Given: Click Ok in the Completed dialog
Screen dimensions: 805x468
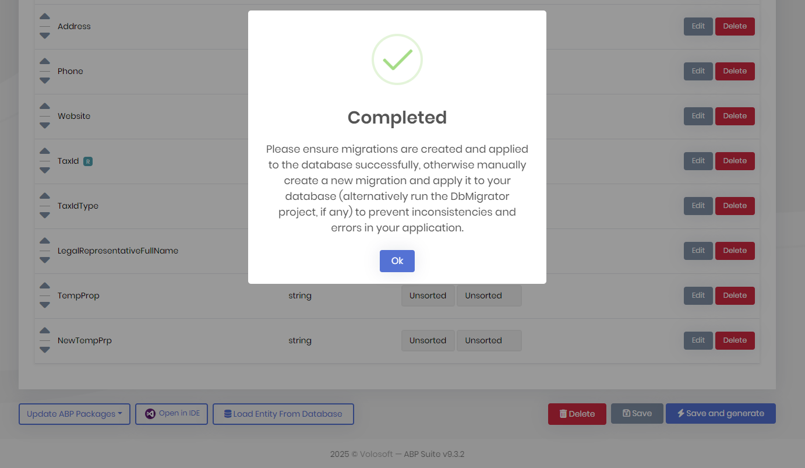Looking at the screenshot, I should tap(397, 261).
